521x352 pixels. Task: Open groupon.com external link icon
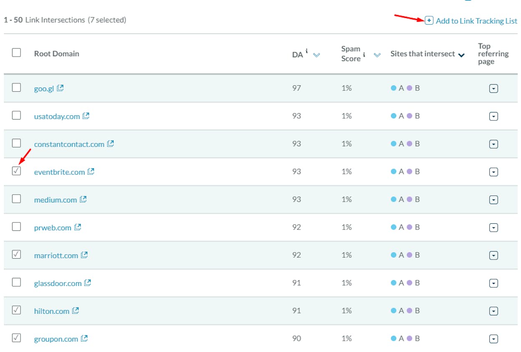click(x=84, y=338)
